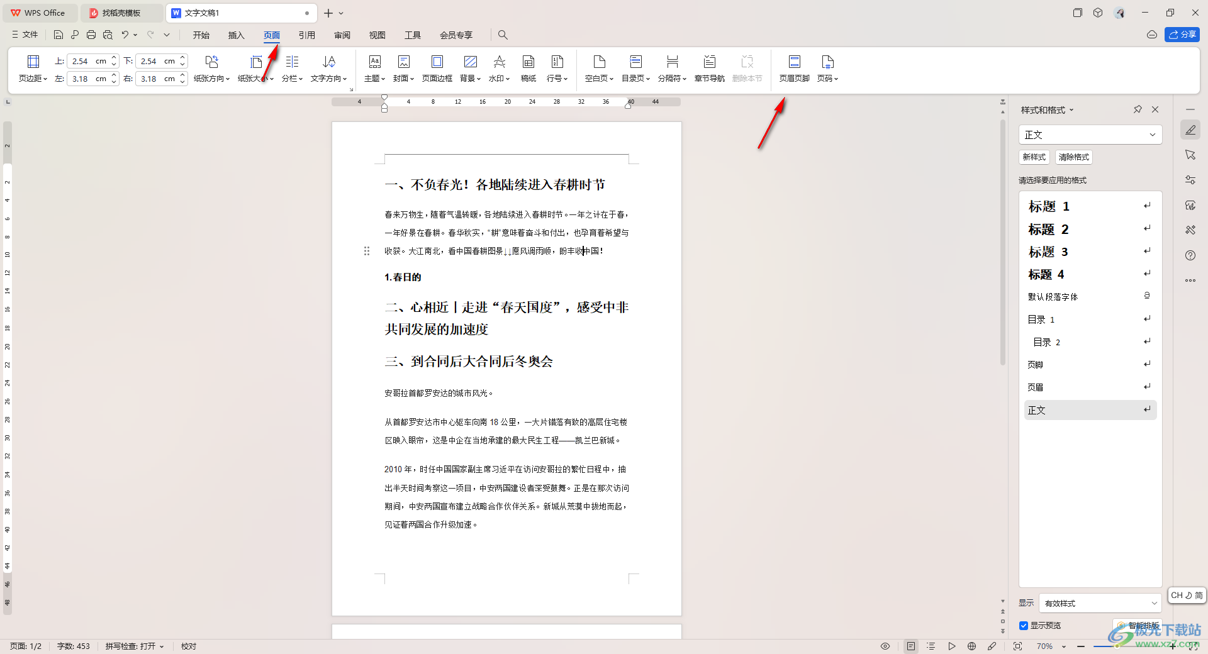This screenshot has height=654, width=1208.
Task: Open 纸张方向 paper orientation options
Action: pos(211,69)
